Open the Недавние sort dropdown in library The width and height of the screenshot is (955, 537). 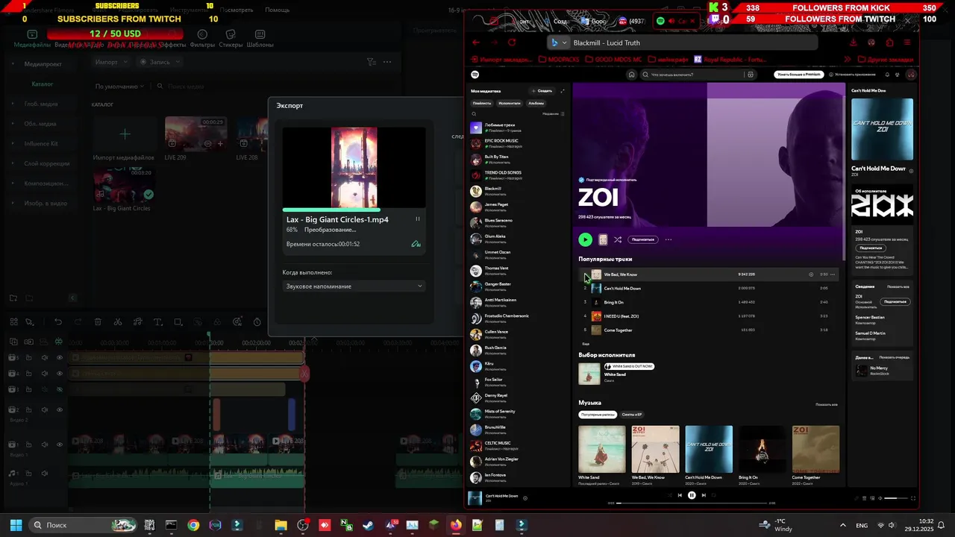click(553, 114)
